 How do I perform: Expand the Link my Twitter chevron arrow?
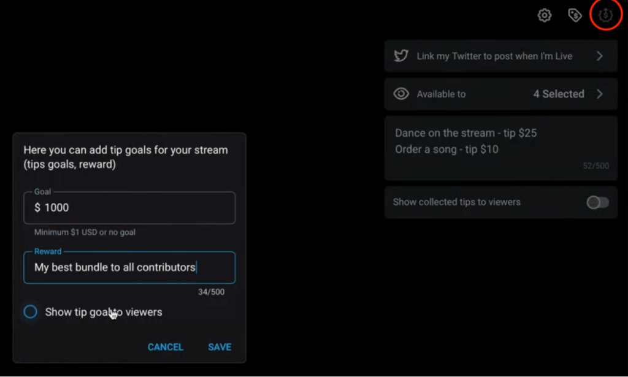(600, 56)
